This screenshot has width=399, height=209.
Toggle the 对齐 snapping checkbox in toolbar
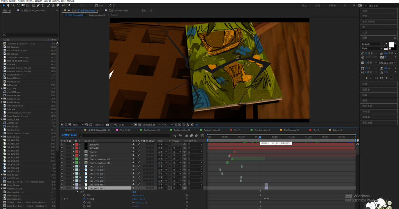(x=97, y=5)
